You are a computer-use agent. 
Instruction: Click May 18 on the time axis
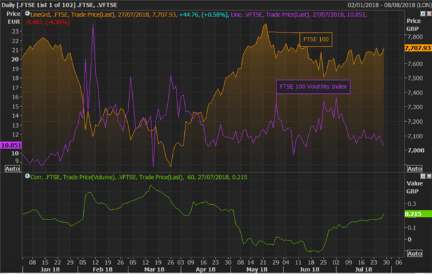(257, 270)
